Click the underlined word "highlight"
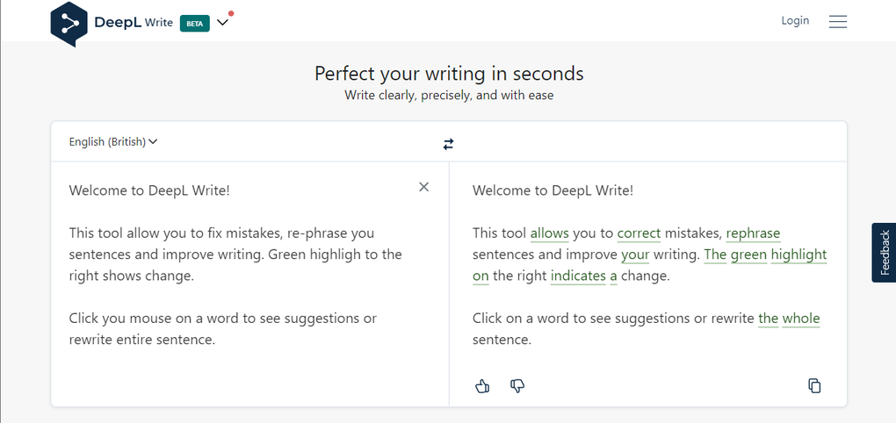This screenshot has height=423, width=896. click(799, 255)
